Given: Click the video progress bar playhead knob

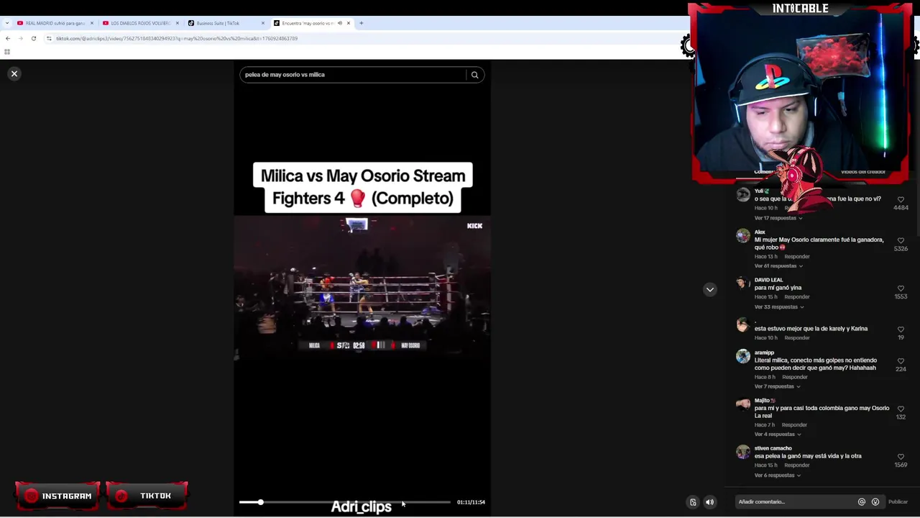Looking at the screenshot, I should pyautogui.click(x=260, y=502).
